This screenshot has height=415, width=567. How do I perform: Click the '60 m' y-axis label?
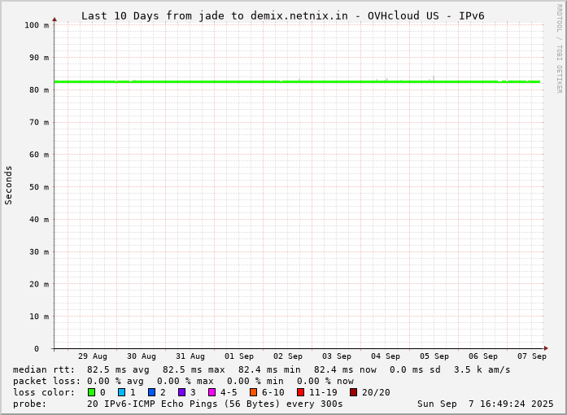(x=39, y=155)
